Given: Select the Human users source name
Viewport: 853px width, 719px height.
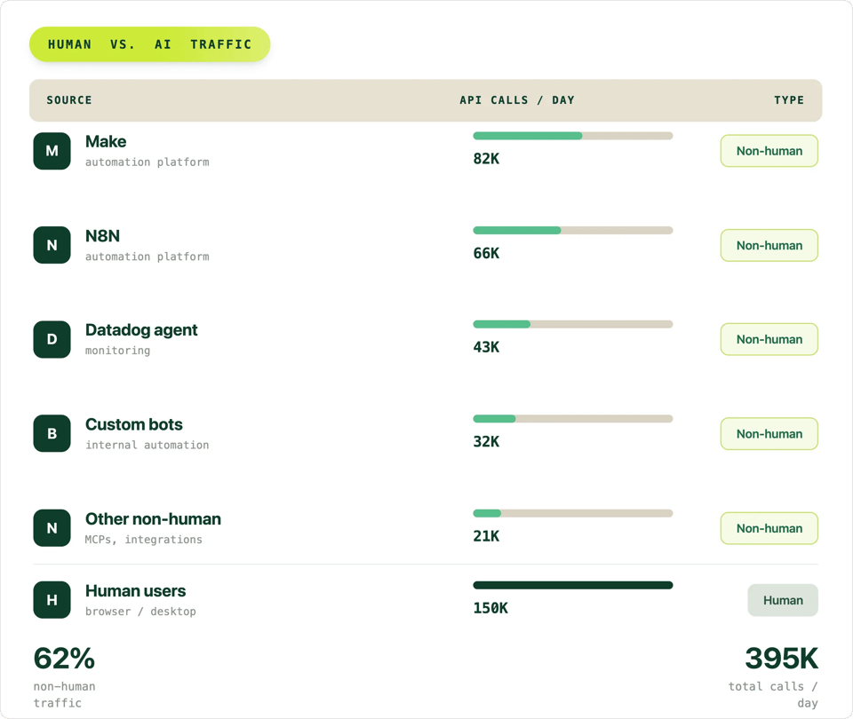Looking at the screenshot, I should tap(135, 591).
